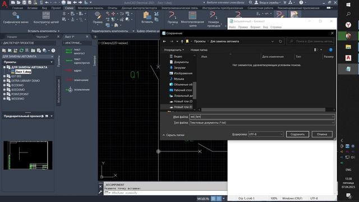
Task: Click the refresh icon in project manager
Action: coord(21,50)
